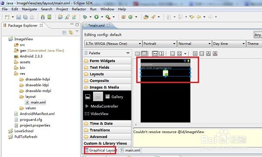Viewport: 262px width, 157px height.
Task: Switch to the Graphical Layout tab
Action: [x=101, y=150]
